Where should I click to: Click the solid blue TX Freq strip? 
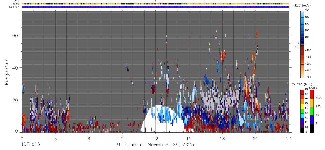[x=155, y=7]
